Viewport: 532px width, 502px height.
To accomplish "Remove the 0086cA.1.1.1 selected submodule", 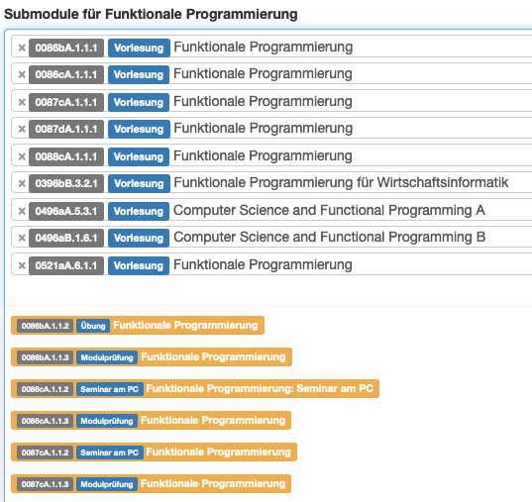I will [22, 74].
